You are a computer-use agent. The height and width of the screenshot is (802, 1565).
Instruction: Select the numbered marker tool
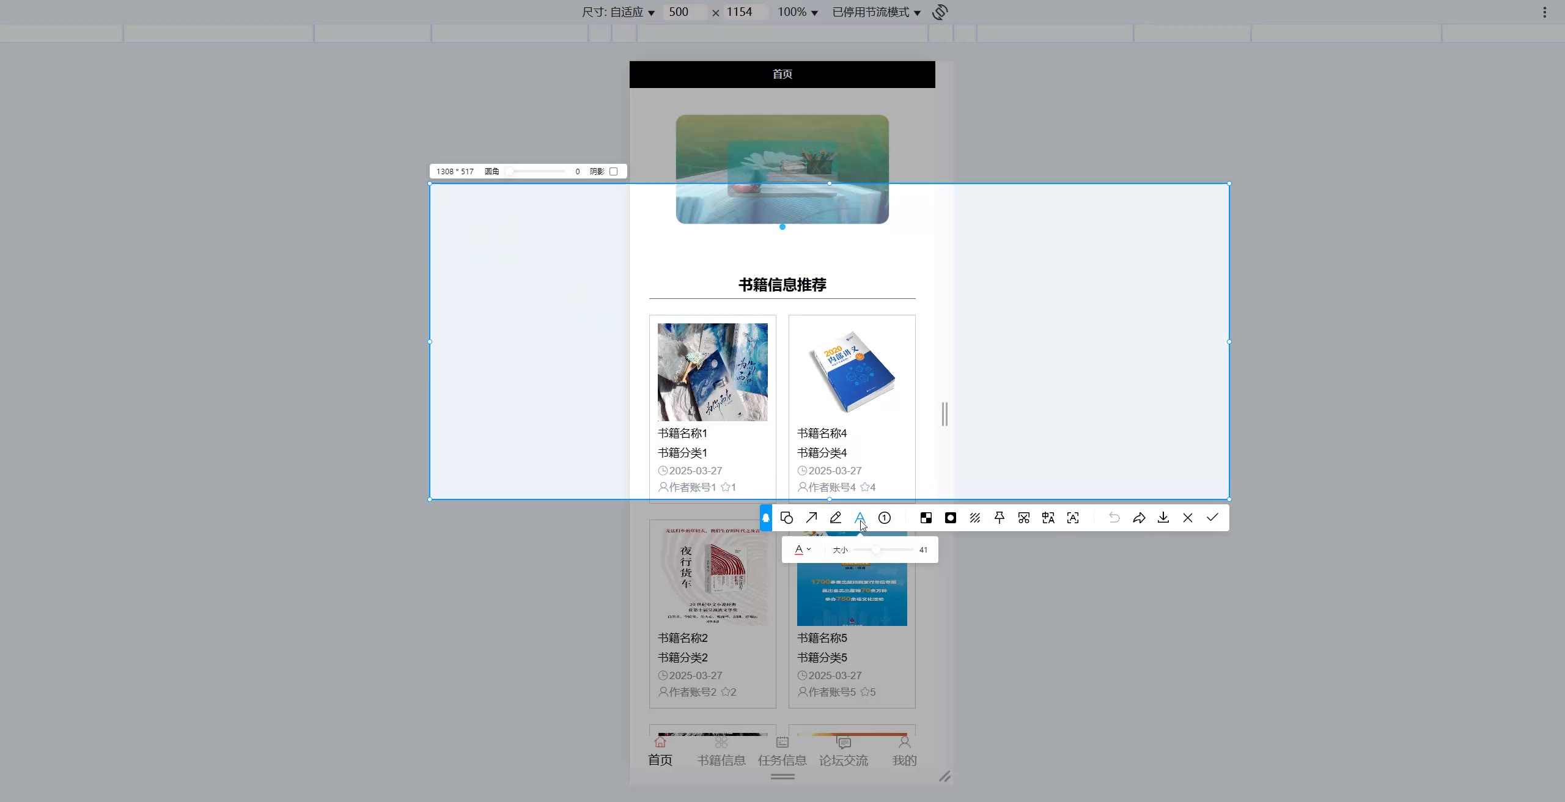(x=885, y=518)
